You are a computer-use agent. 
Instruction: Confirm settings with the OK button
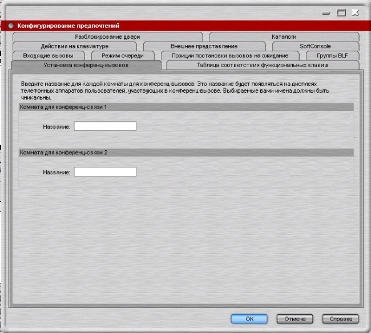[249, 319]
